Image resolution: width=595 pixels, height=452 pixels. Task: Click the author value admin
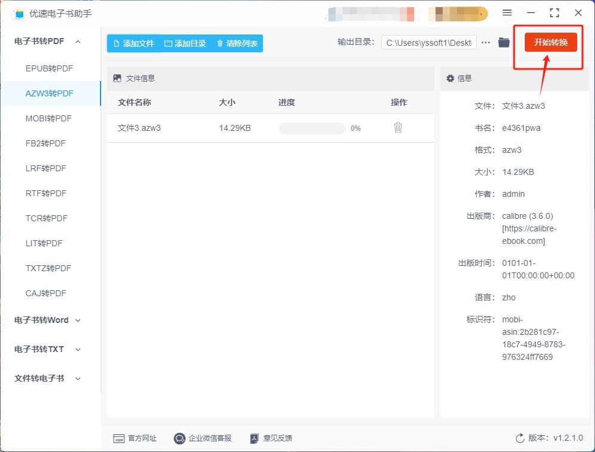click(x=513, y=194)
